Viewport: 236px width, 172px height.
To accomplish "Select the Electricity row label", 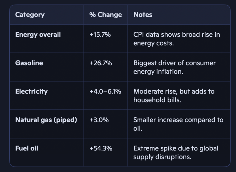I will click(31, 91).
